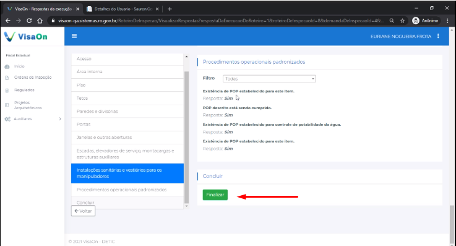This screenshot has width=456, height=246.
Task: Select the Concluir list item
Action: (x=127, y=202)
